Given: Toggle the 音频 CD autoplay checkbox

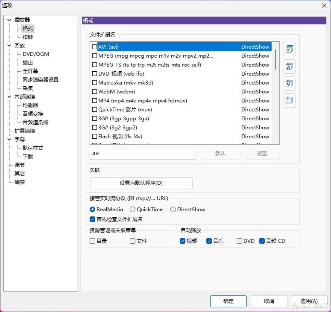Looking at the screenshot, I should (x=262, y=241).
